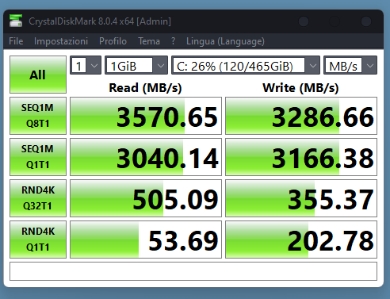Screen dimensions: 390x299
Task: Click the empty comment field at bottom
Action: click(193, 271)
